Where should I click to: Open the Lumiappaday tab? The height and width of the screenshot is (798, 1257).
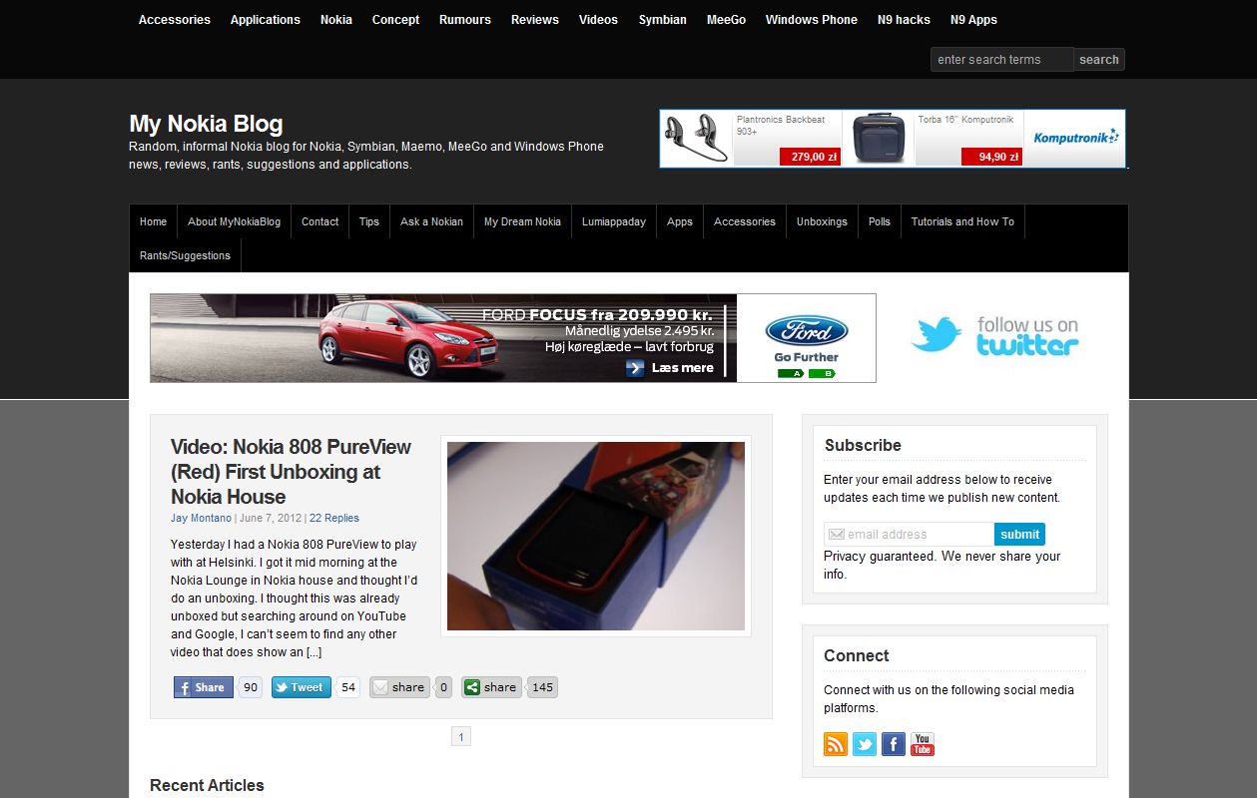(x=614, y=221)
